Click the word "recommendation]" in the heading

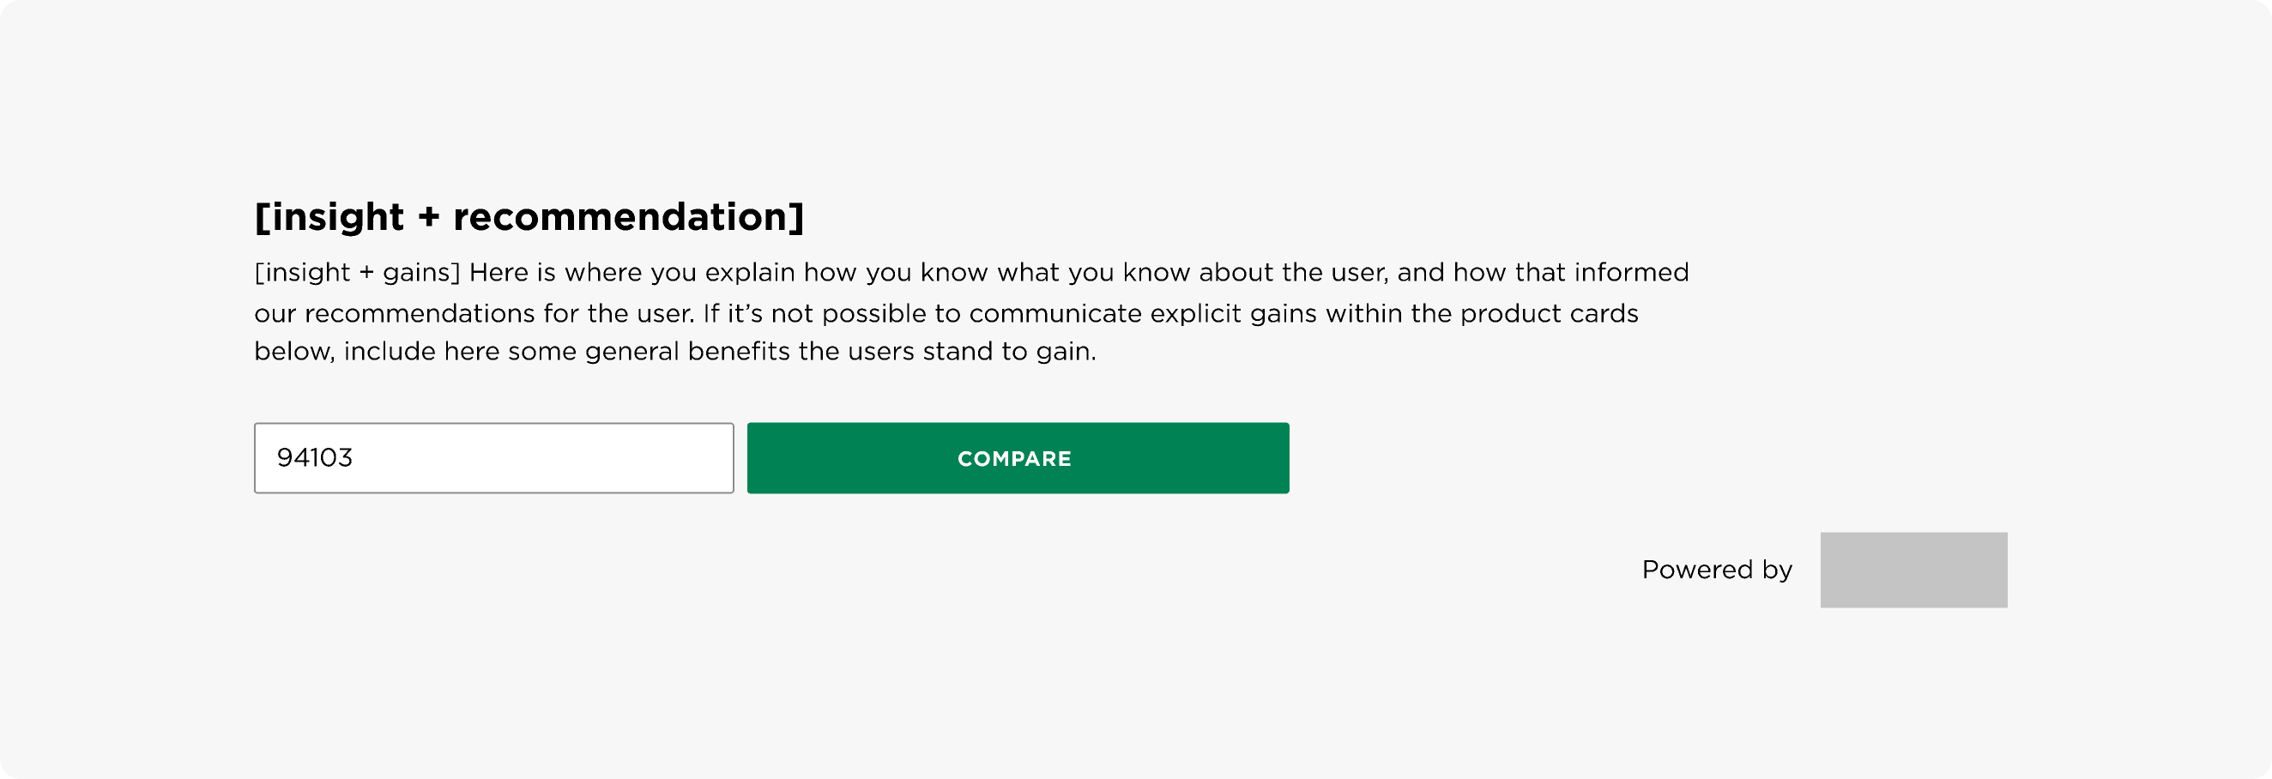pos(628,217)
